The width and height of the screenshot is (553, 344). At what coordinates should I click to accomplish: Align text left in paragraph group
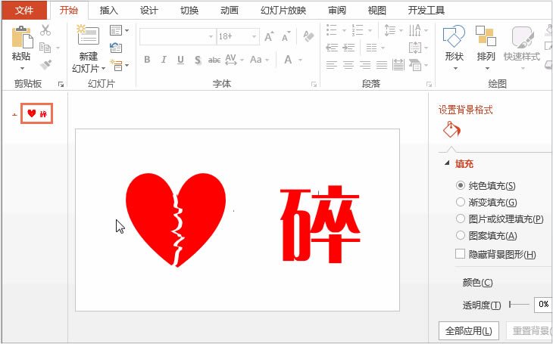click(x=332, y=65)
